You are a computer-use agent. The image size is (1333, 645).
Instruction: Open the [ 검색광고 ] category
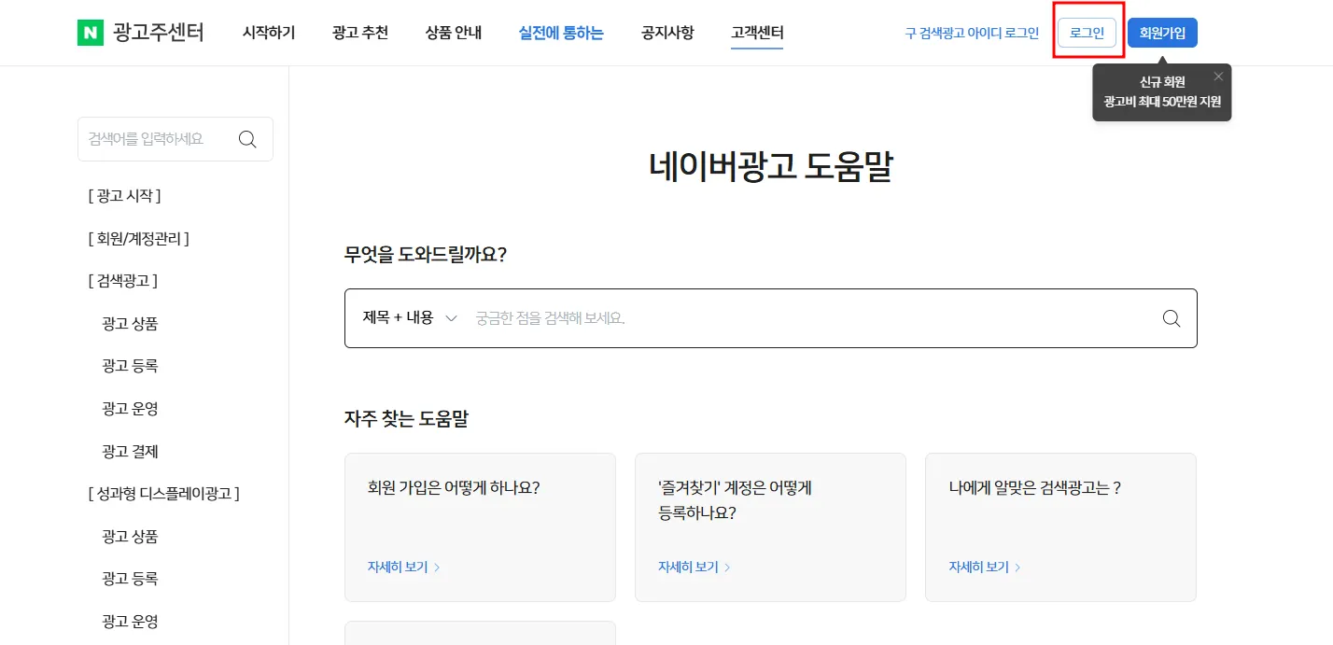coord(122,281)
